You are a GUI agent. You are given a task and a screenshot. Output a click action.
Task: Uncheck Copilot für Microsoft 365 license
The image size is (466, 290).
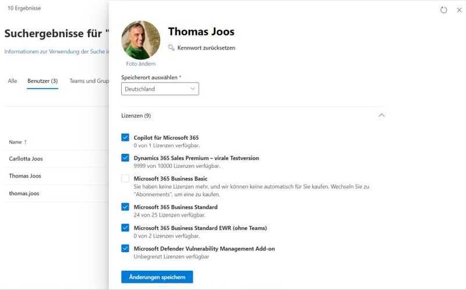coord(125,137)
